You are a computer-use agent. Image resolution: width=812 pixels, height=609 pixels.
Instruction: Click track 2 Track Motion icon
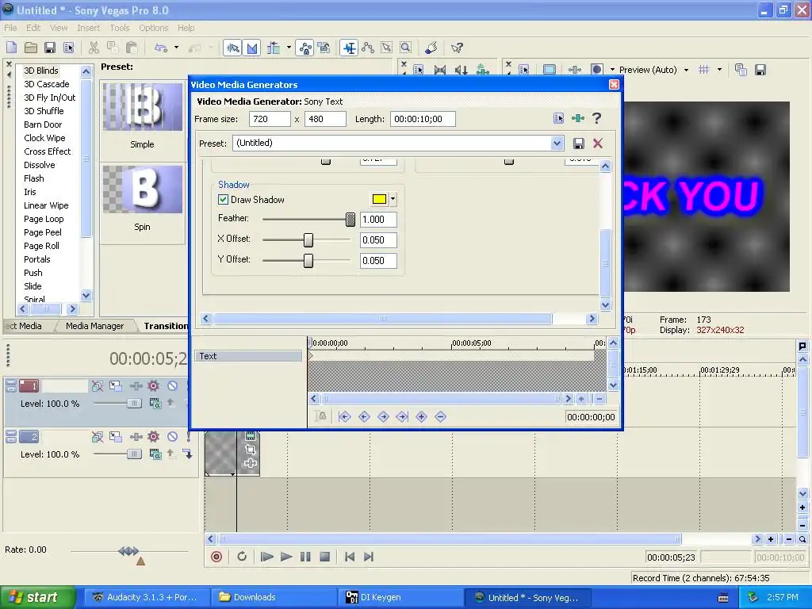point(116,437)
